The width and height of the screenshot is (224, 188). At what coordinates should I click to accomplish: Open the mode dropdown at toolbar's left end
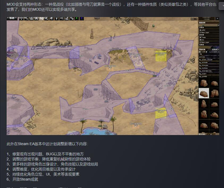(x=12, y=18)
